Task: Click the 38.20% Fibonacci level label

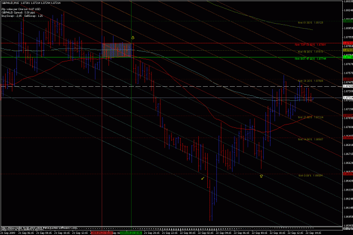Action: 311,81
